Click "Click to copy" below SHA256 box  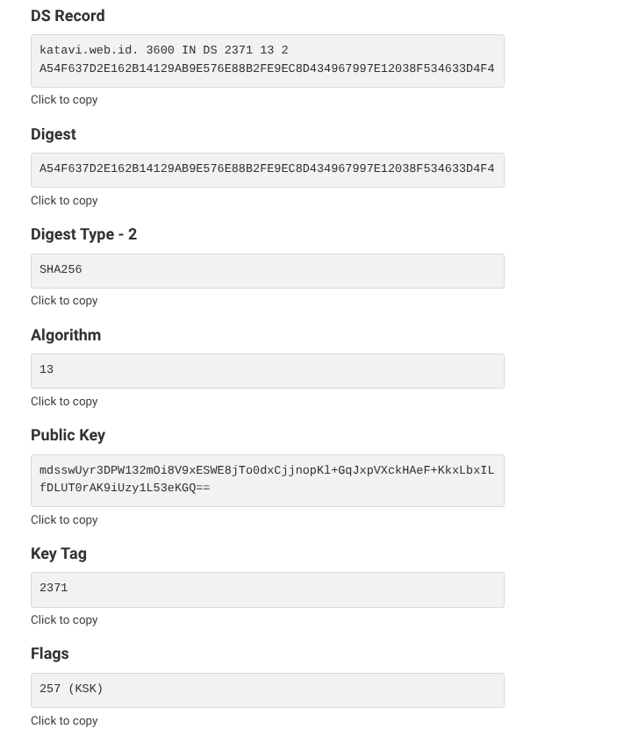(64, 300)
